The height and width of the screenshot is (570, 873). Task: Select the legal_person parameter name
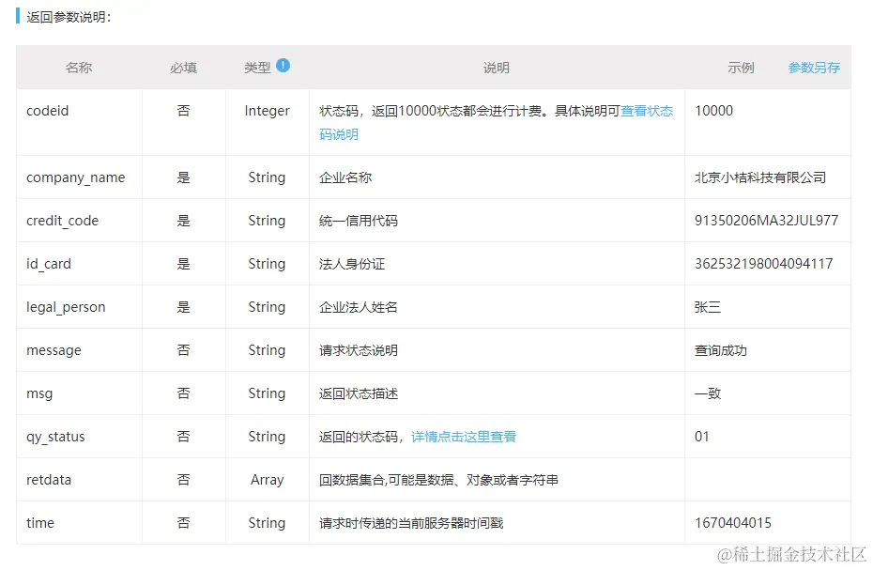(66, 308)
